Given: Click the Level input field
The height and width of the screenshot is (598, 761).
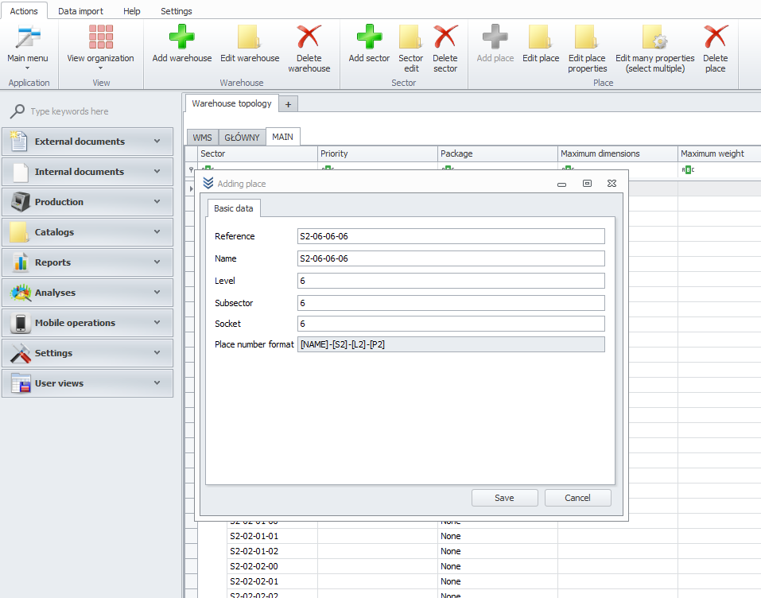Looking at the screenshot, I should 451,281.
